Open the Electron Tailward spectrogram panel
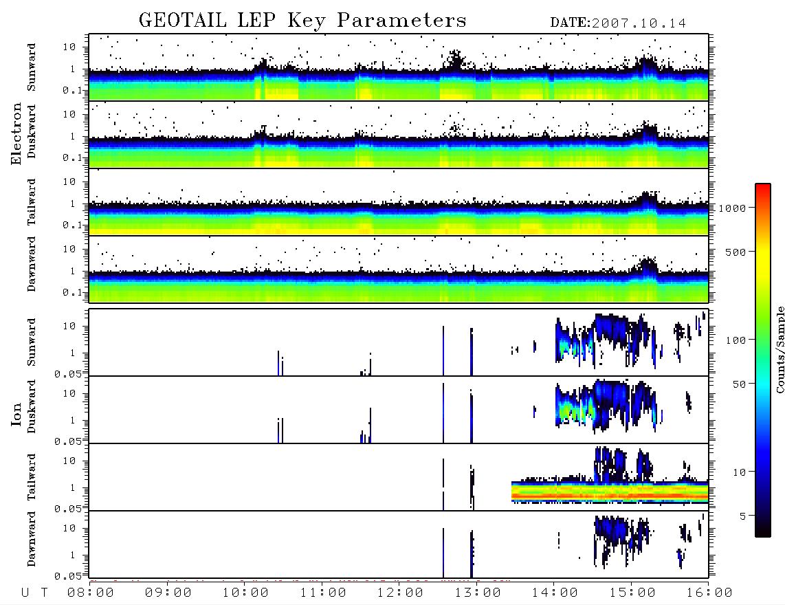Image resolution: width=785 pixels, height=605 pixels. pyautogui.click(x=399, y=202)
